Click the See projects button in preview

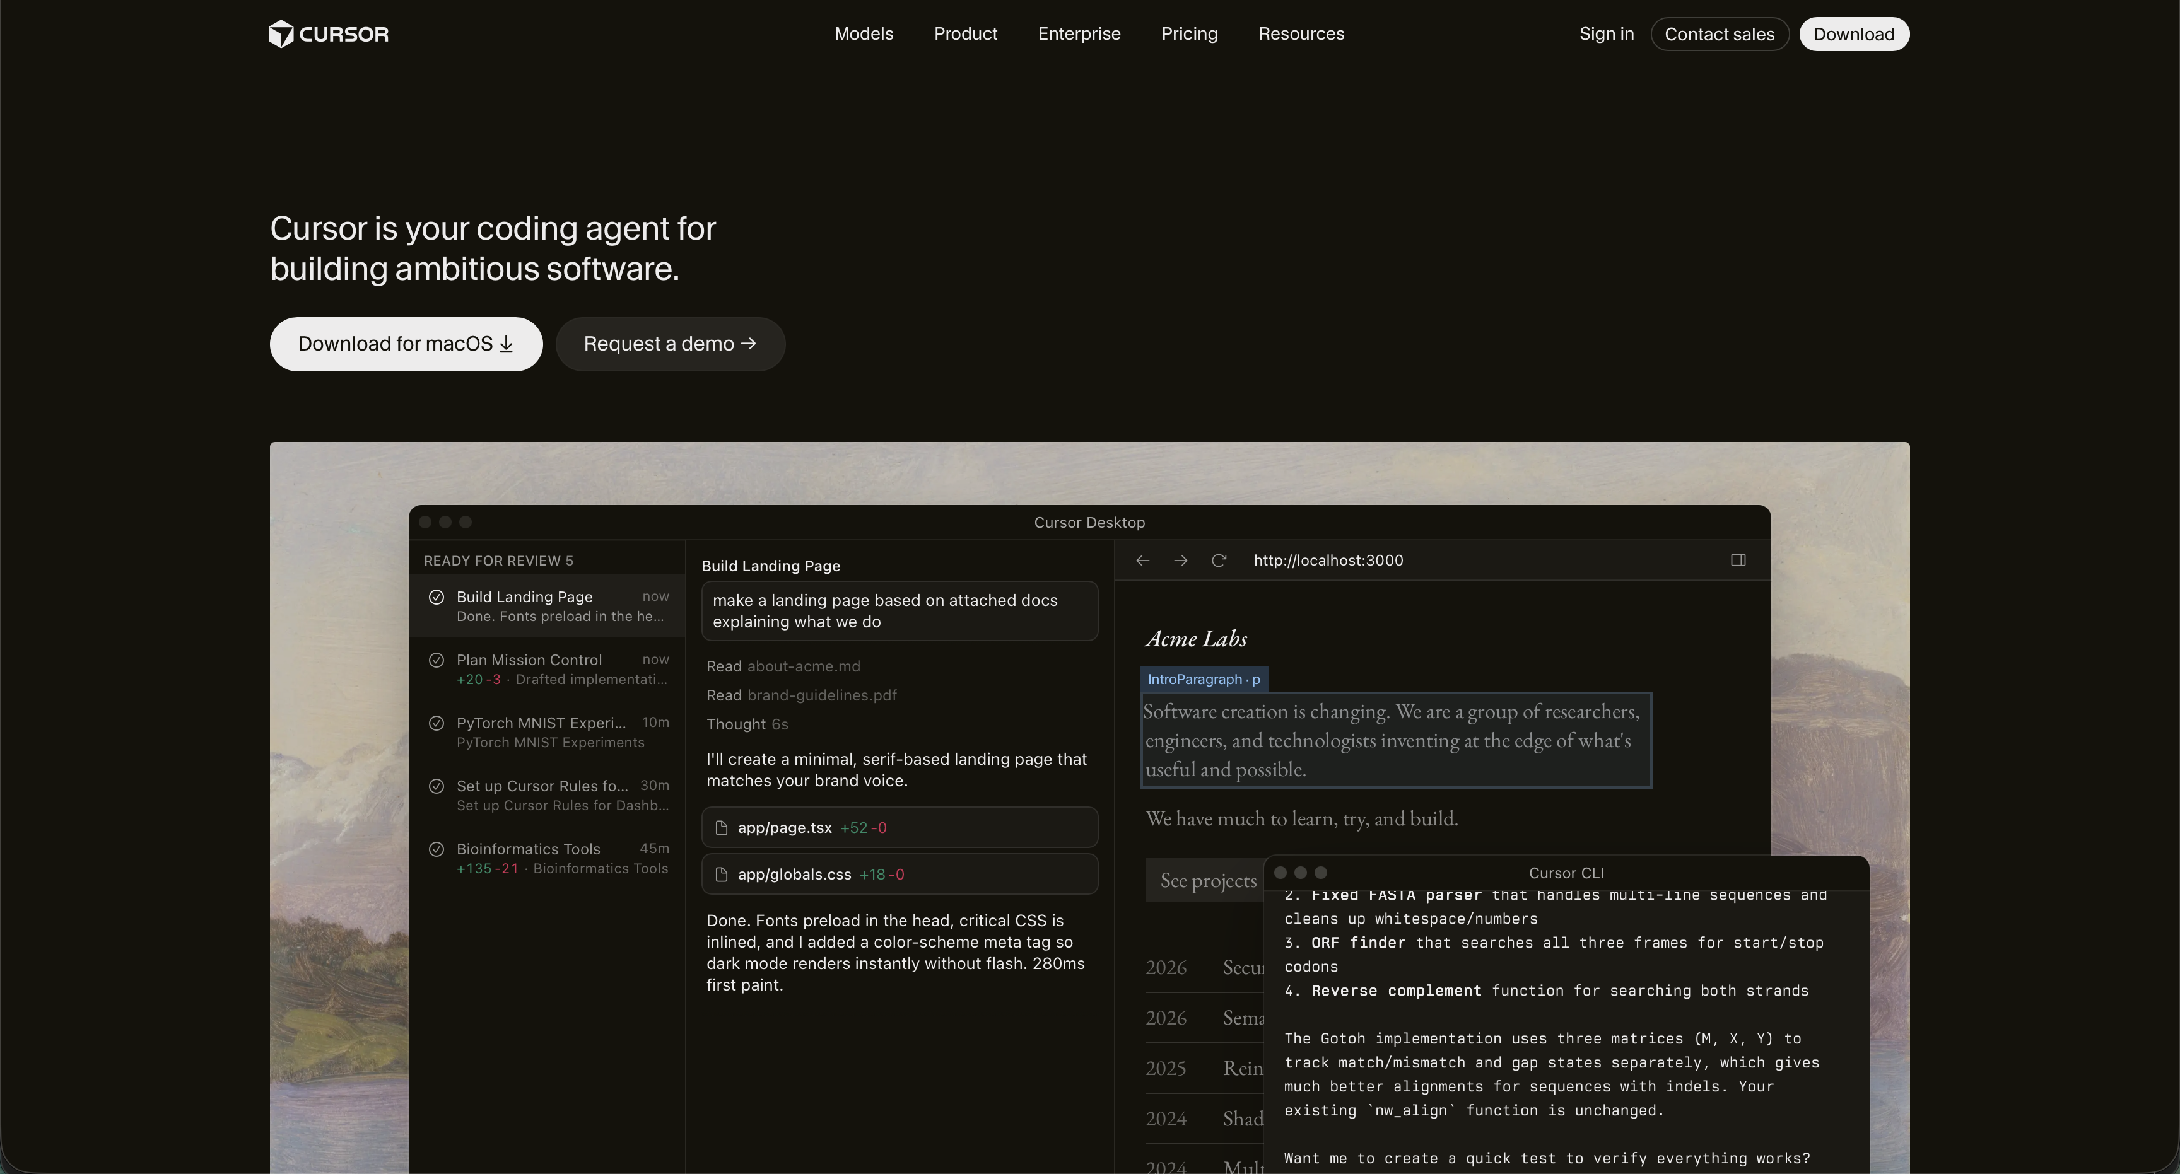coord(1205,880)
